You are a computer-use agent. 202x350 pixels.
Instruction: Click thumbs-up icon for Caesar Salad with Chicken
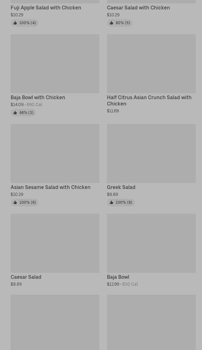(111, 23)
